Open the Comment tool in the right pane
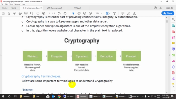 [x=173, y=43]
